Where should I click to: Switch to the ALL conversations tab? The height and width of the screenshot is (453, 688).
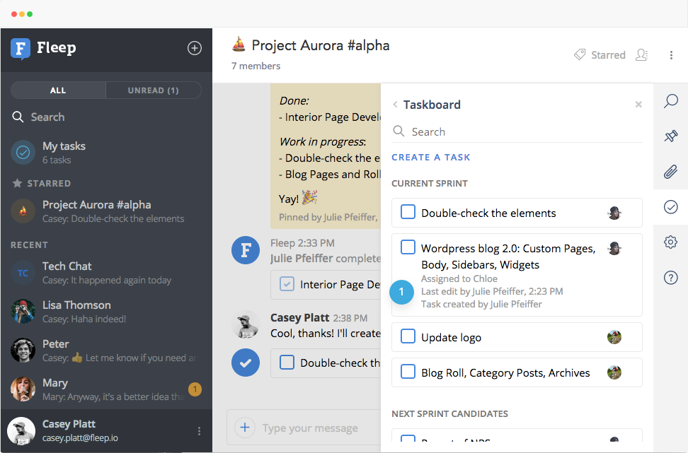[58, 90]
